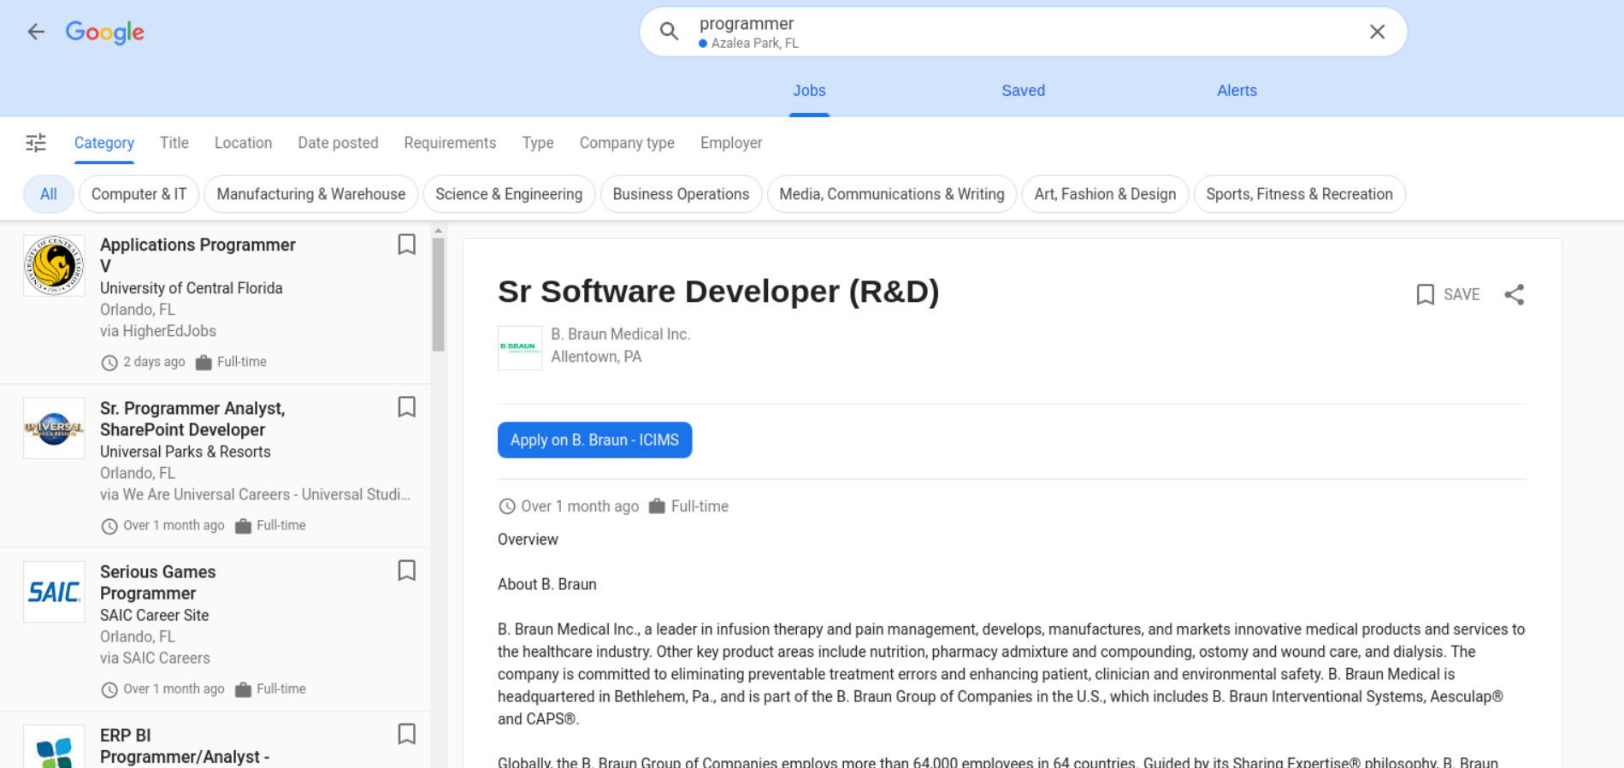Click the scroll up arrow of job list
1624x768 pixels.
(438, 231)
